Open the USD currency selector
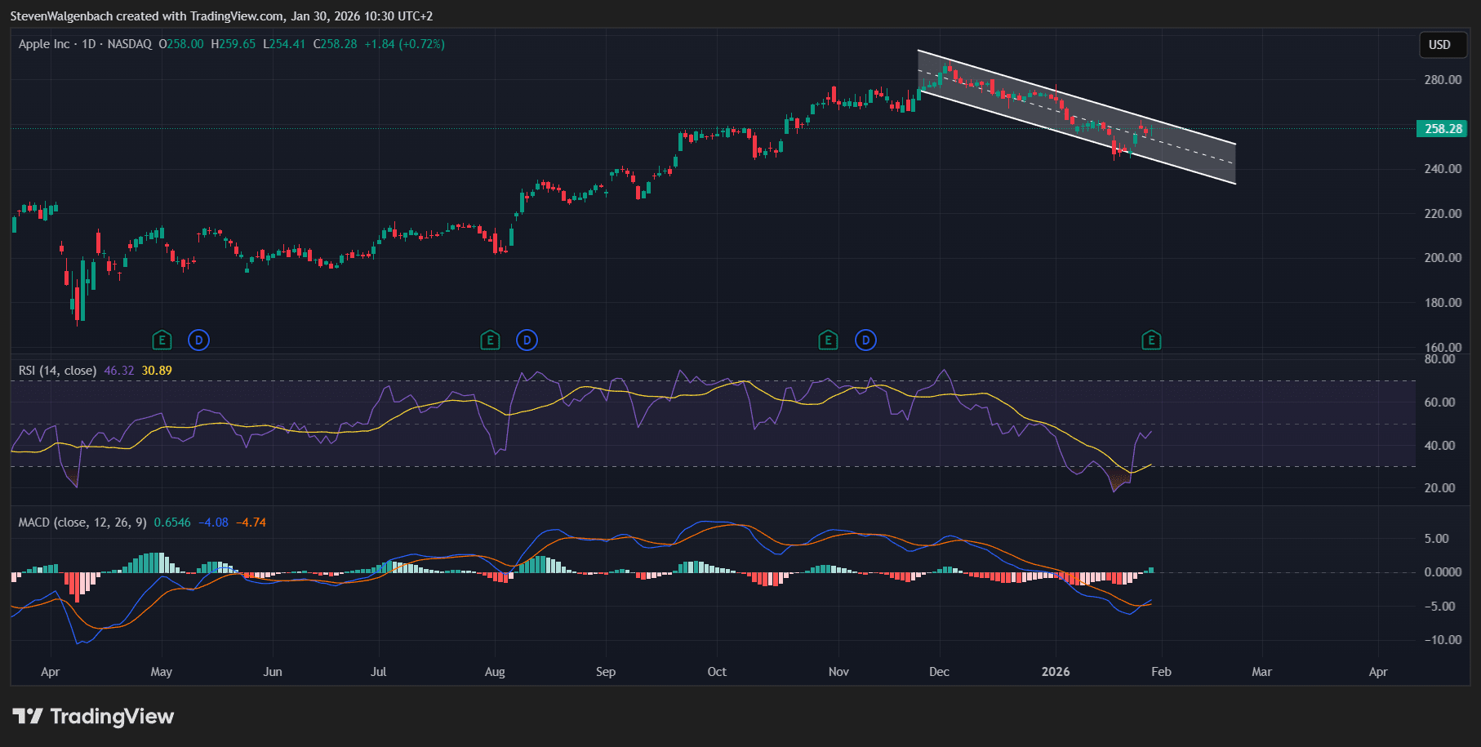1481x747 pixels. [x=1439, y=45]
